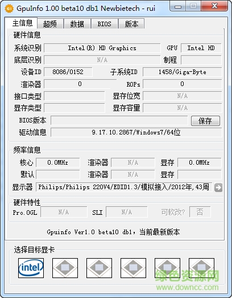Click the 制程 process field
The image size is (232, 298).
(201, 60)
